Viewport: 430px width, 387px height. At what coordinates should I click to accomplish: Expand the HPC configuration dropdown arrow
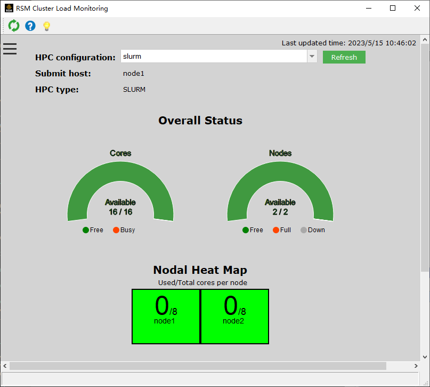(312, 57)
